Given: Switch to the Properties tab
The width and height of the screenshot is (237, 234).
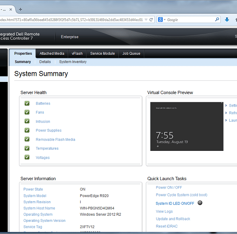Looking at the screenshot, I should (x=23, y=54).
